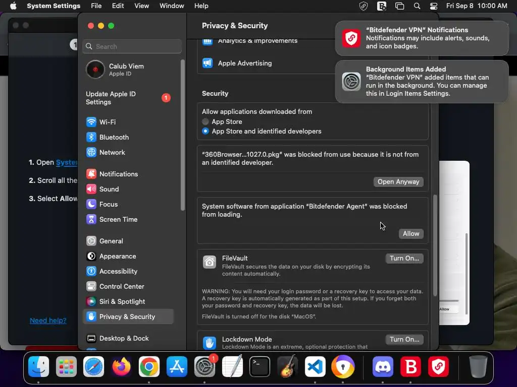The image size is (517, 387).
Task: Open Wi-Fi settings icon in sidebar
Action: coord(91,122)
